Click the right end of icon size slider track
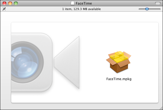This screenshot has width=163, height=110. pyautogui.click(x=159, y=9)
